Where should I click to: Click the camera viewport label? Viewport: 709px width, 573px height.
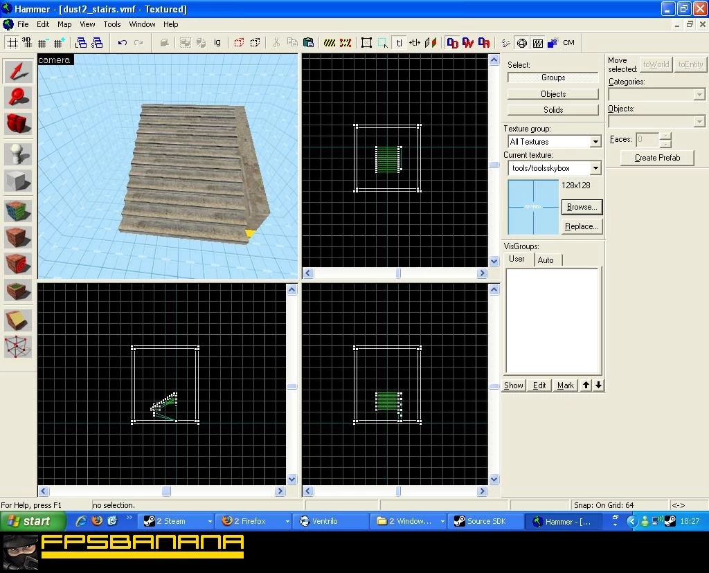[x=54, y=60]
